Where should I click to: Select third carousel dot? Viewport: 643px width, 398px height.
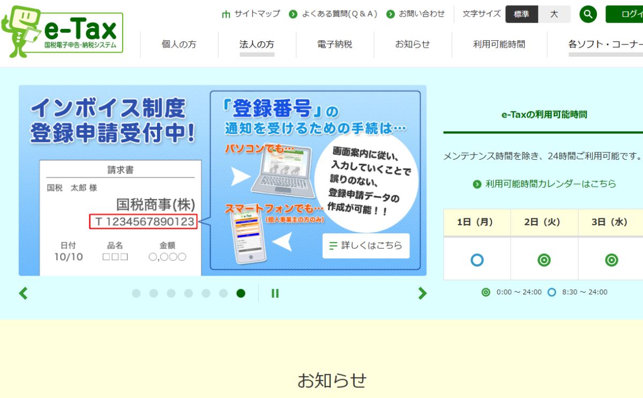[x=171, y=293]
